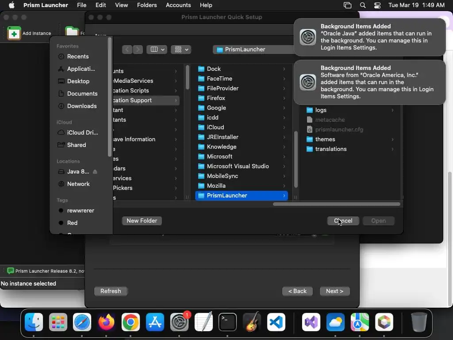Select the Dock folder in the list
This screenshot has width=453, height=340.
point(242,69)
